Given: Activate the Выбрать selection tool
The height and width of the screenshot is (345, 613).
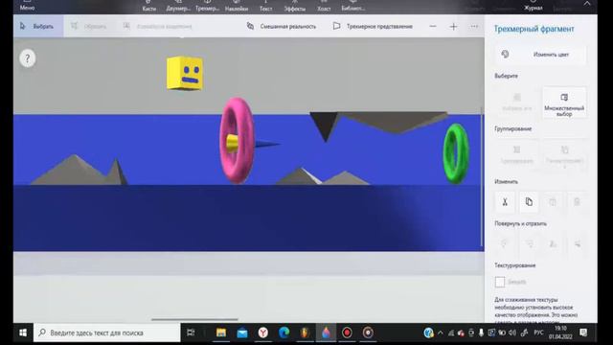Looking at the screenshot, I should (x=37, y=26).
